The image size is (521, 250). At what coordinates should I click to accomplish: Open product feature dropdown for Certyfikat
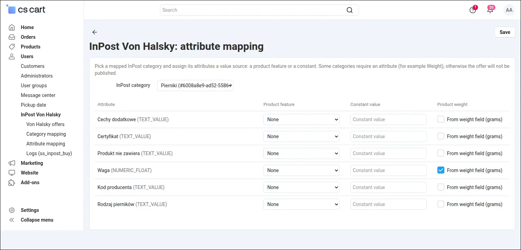(301, 136)
